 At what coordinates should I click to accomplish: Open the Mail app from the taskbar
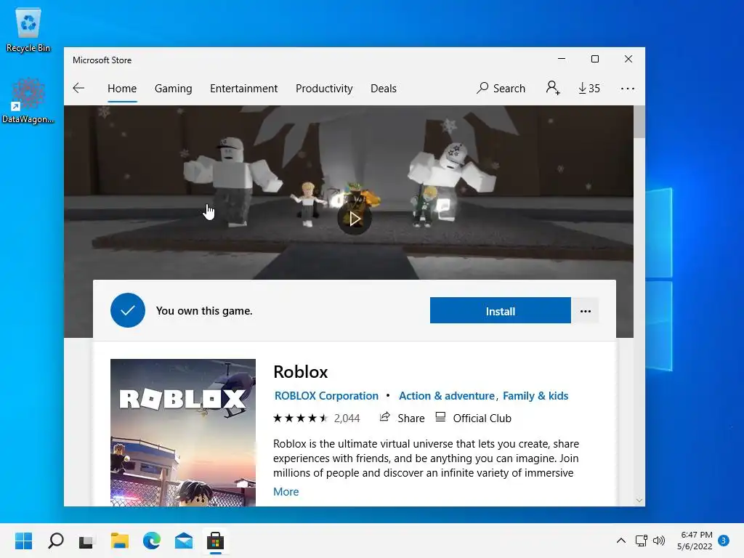(x=184, y=541)
